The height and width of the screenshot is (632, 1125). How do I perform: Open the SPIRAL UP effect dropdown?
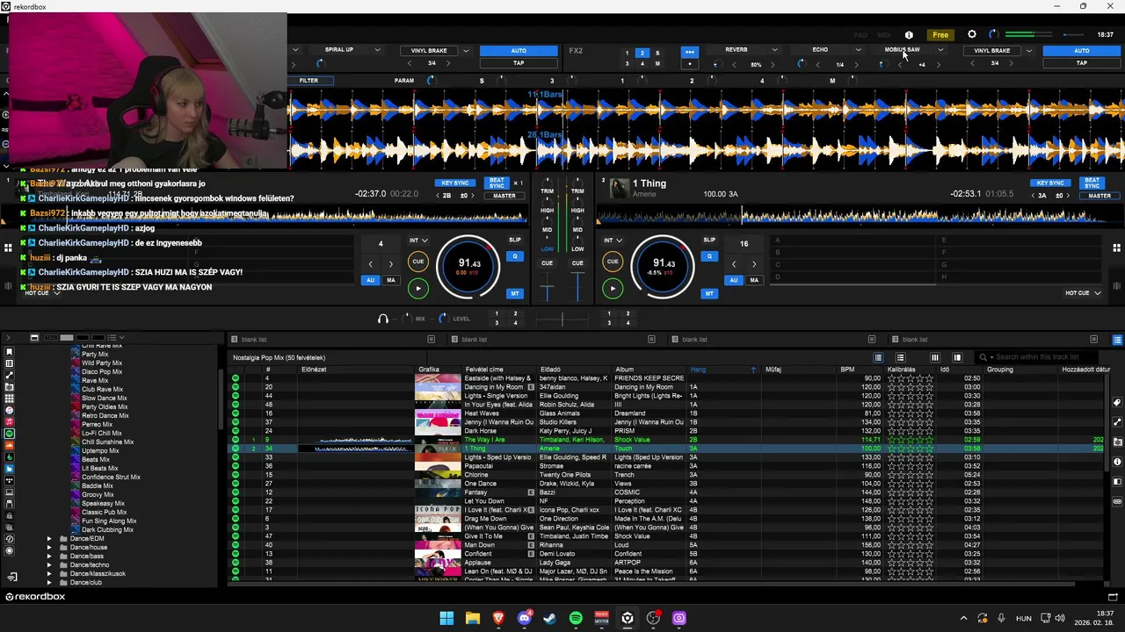tap(377, 50)
